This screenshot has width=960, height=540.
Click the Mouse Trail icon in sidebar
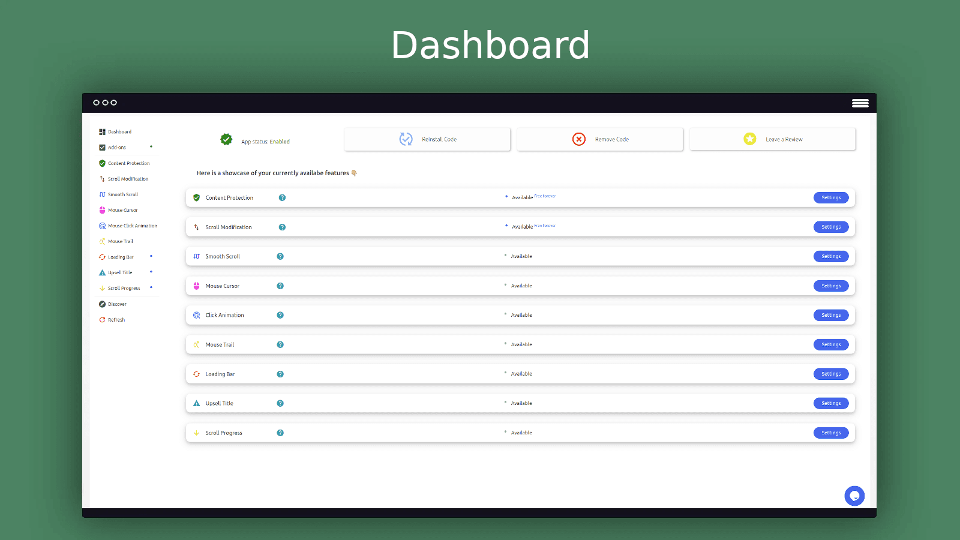pyautogui.click(x=102, y=241)
